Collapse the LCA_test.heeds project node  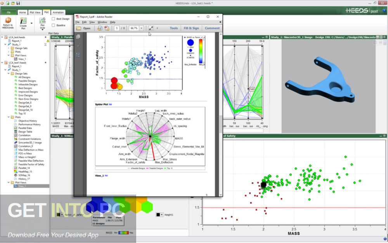pos(2,37)
